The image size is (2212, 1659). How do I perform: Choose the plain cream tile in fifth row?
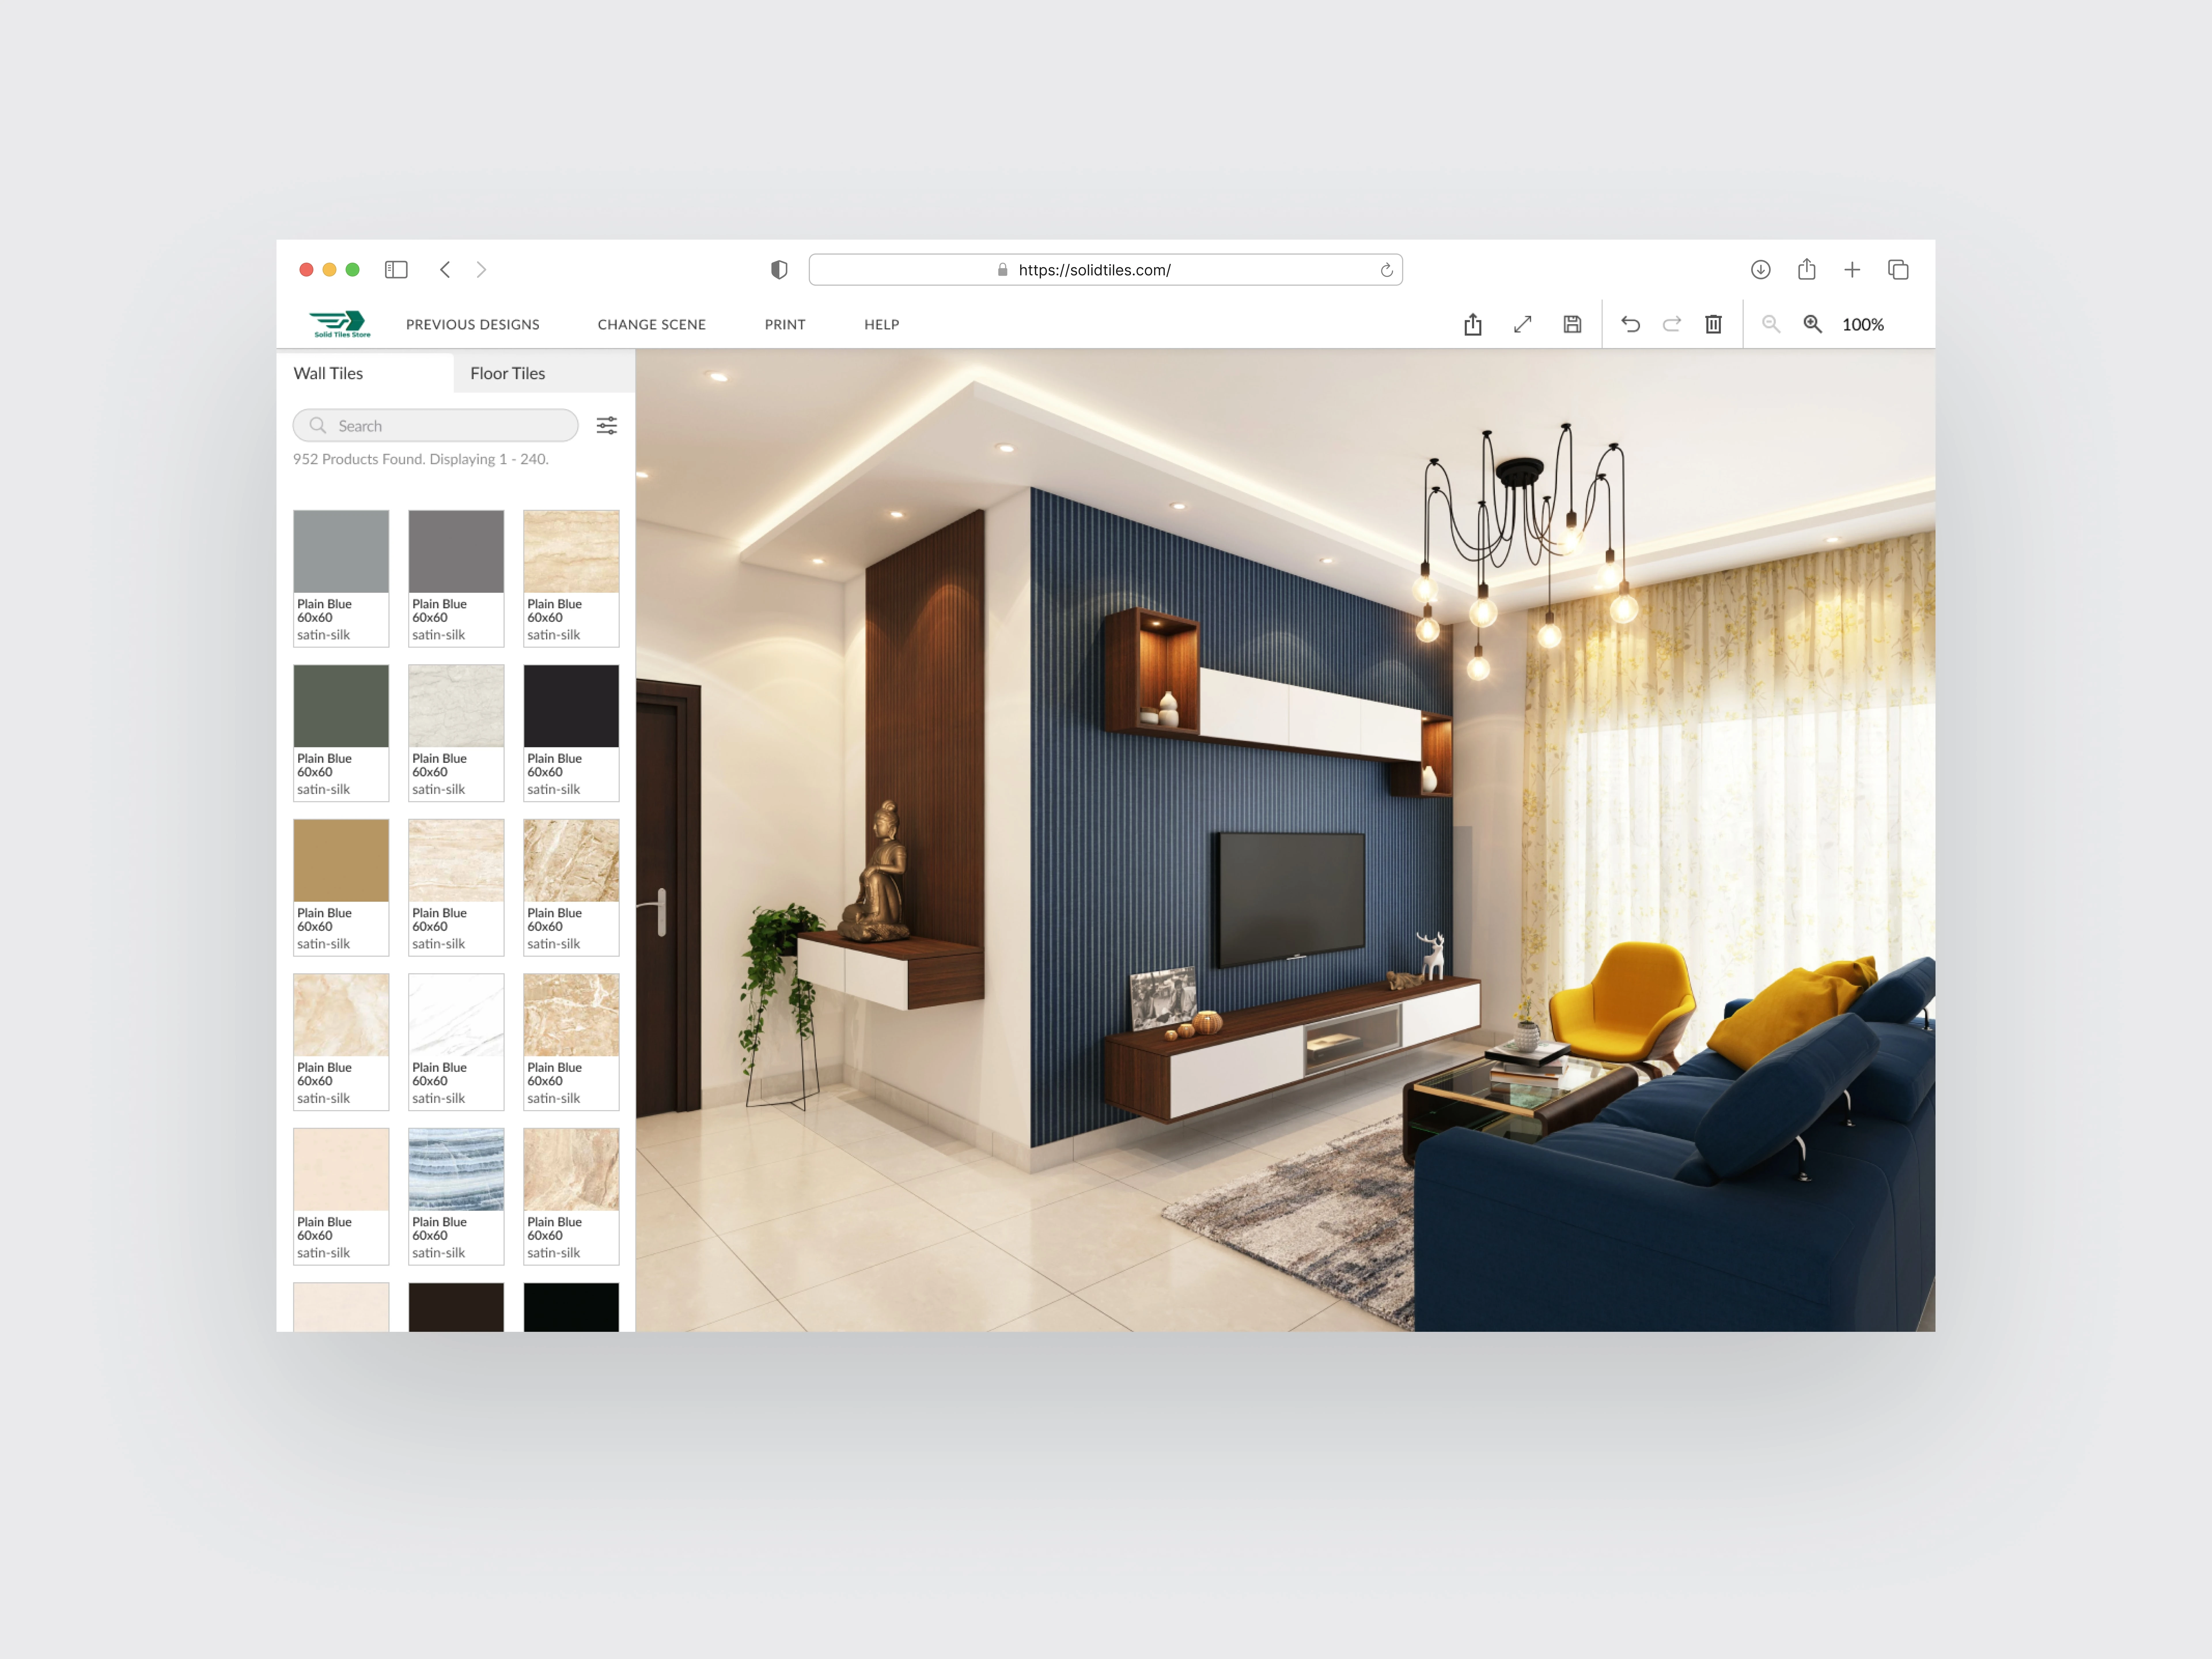pyautogui.click(x=341, y=1170)
